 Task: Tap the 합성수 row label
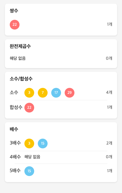click(x=16, y=107)
